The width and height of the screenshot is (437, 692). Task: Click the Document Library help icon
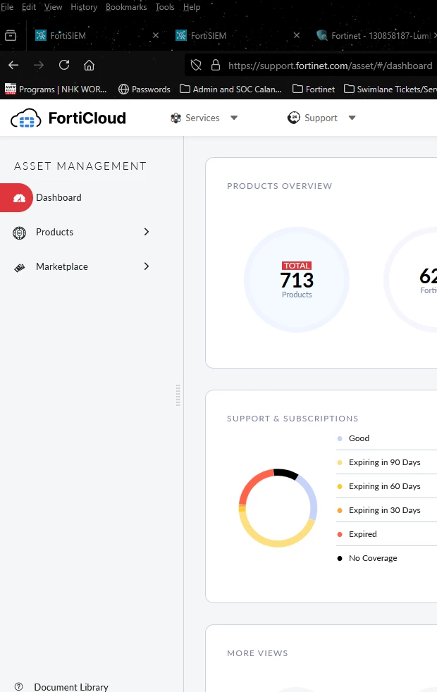click(18, 686)
